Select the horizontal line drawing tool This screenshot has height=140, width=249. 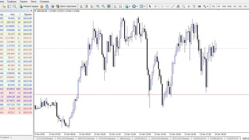(x=167, y=6)
